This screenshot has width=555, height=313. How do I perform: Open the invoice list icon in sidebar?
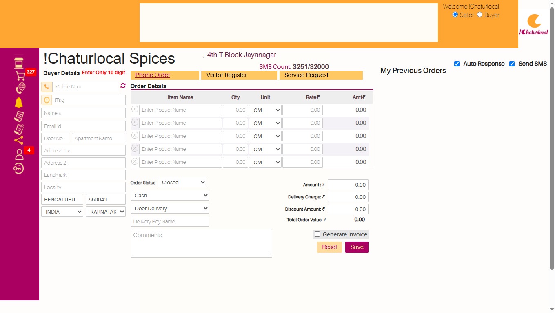tap(19, 116)
